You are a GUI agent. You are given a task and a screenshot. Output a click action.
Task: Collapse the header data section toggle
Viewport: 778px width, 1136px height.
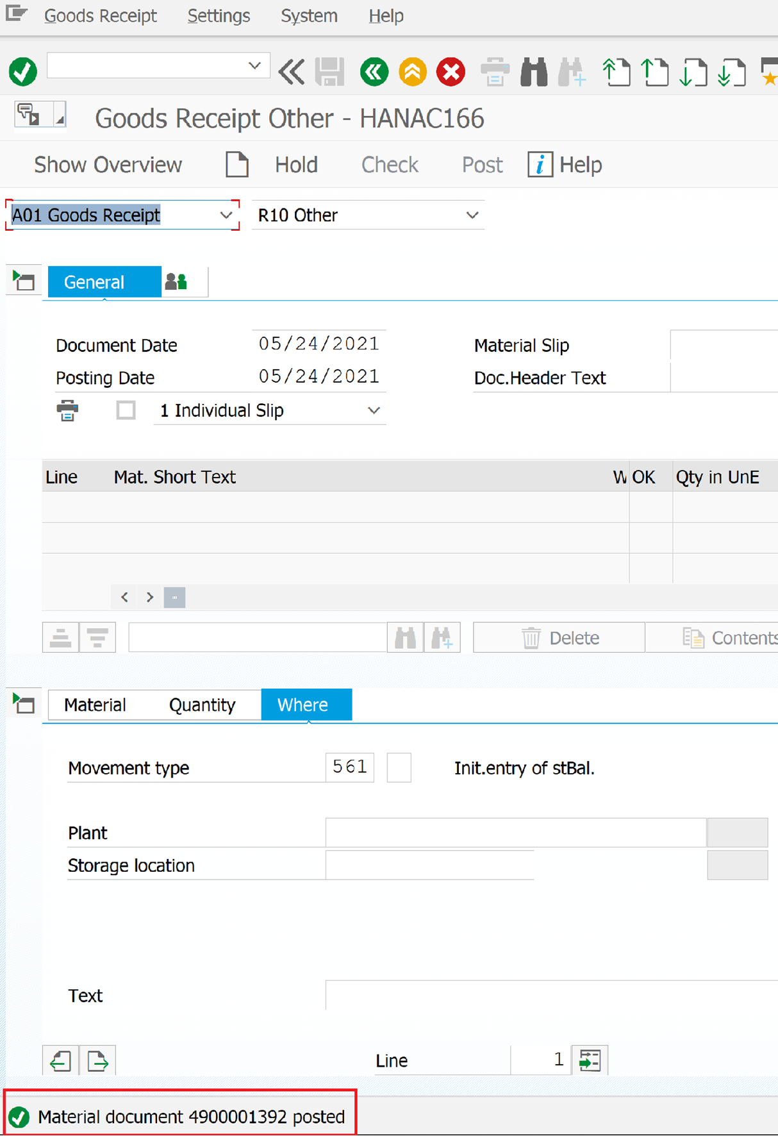24,281
